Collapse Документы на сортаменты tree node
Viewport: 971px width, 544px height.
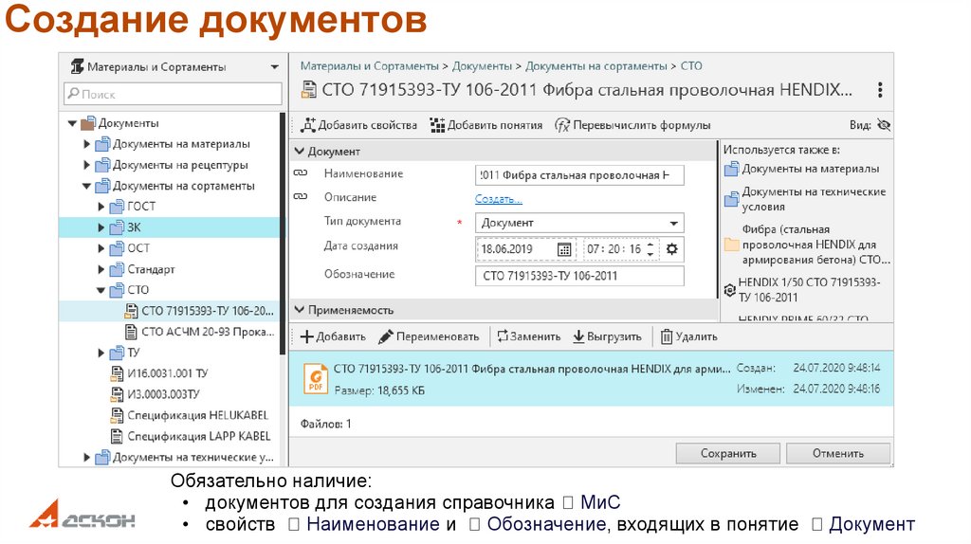coord(86,187)
